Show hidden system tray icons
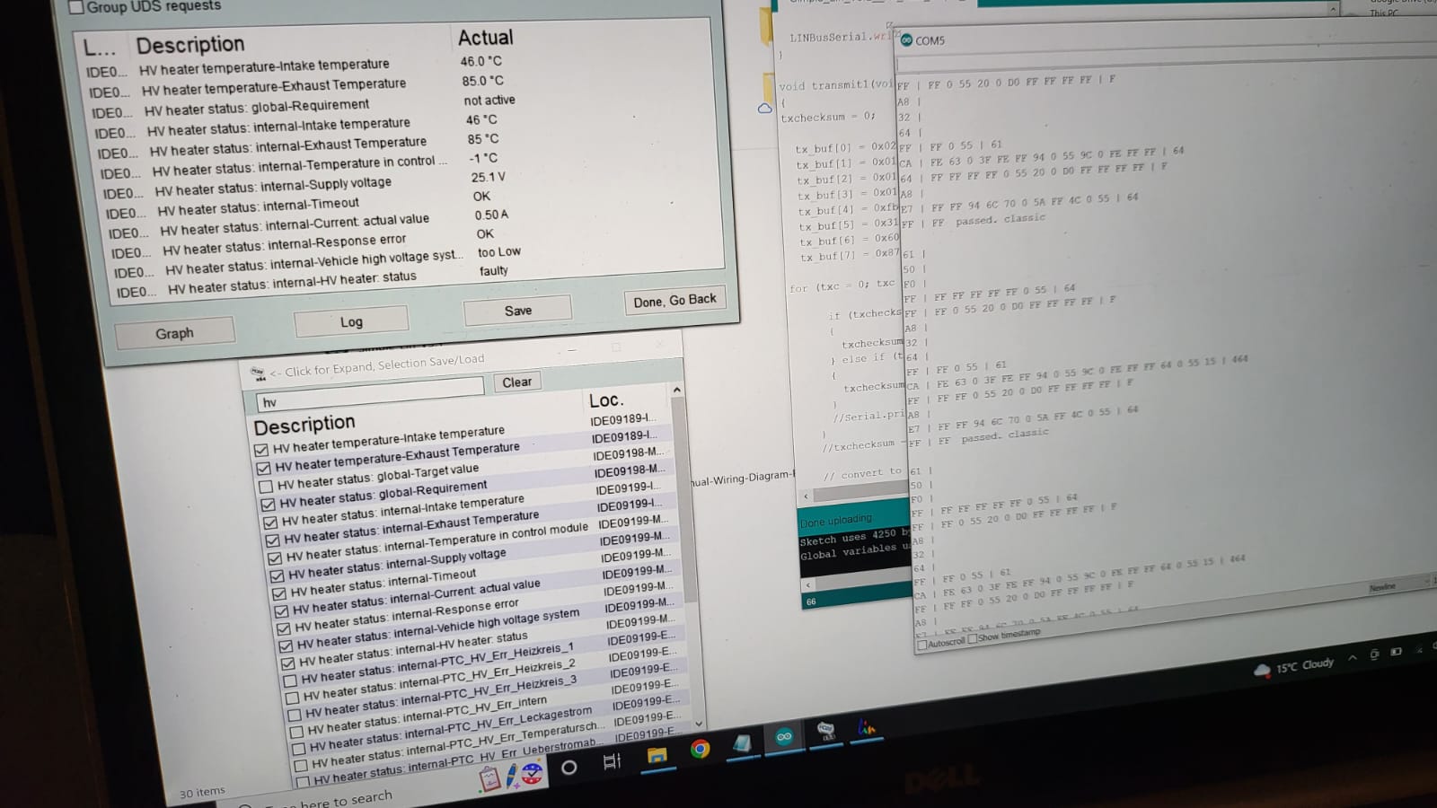Screen dimensions: 1437x808 1353,660
